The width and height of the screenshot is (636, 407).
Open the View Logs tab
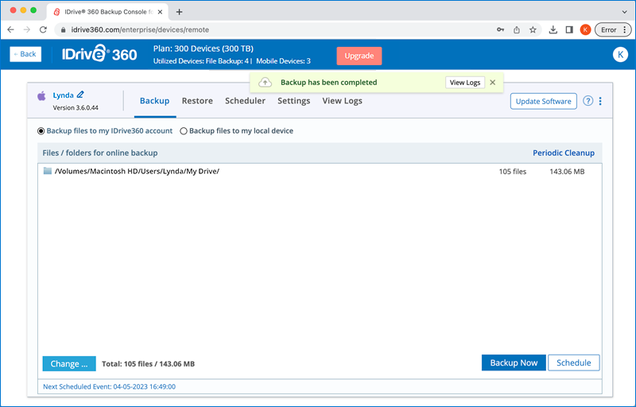pos(342,101)
